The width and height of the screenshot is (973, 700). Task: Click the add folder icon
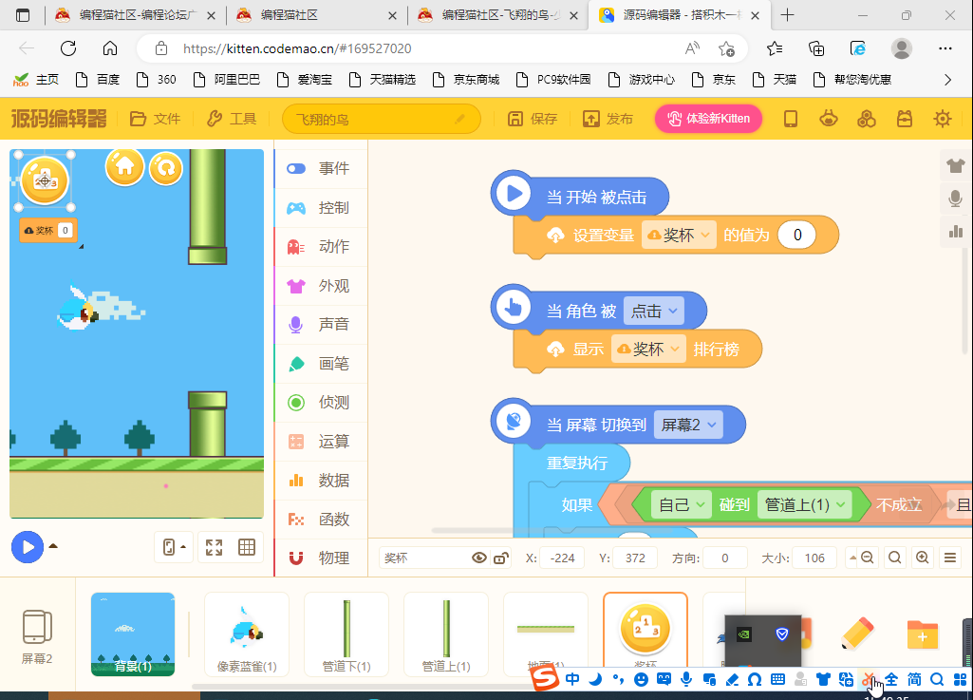(922, 634)
